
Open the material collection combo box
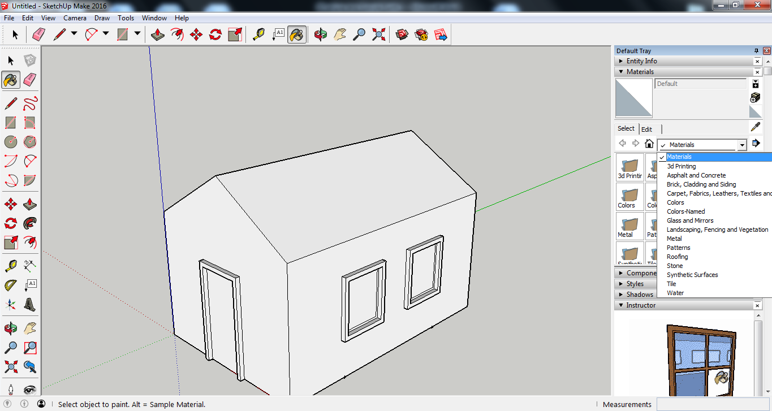(702, 145)
